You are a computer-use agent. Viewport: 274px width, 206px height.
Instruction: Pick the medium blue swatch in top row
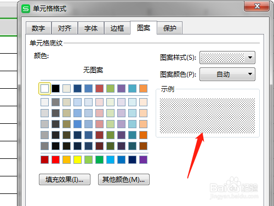[88, 88]
